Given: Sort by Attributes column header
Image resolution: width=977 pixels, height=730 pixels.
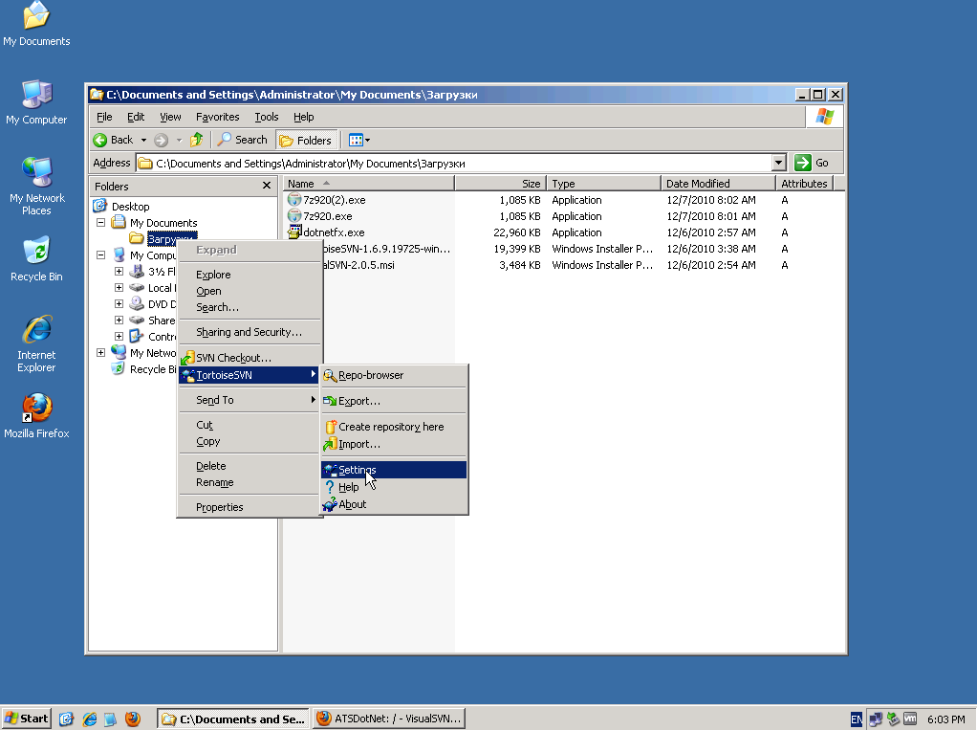Looking at the screenshot, I should (x=804, y=184).
